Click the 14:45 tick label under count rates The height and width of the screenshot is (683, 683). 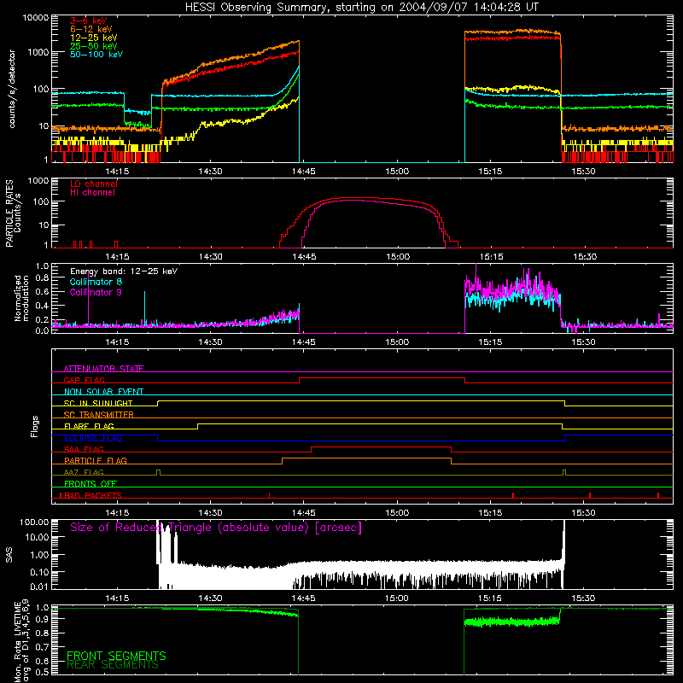304,172
